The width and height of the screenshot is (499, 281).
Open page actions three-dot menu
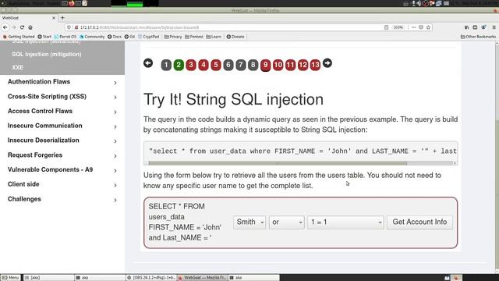413,27
